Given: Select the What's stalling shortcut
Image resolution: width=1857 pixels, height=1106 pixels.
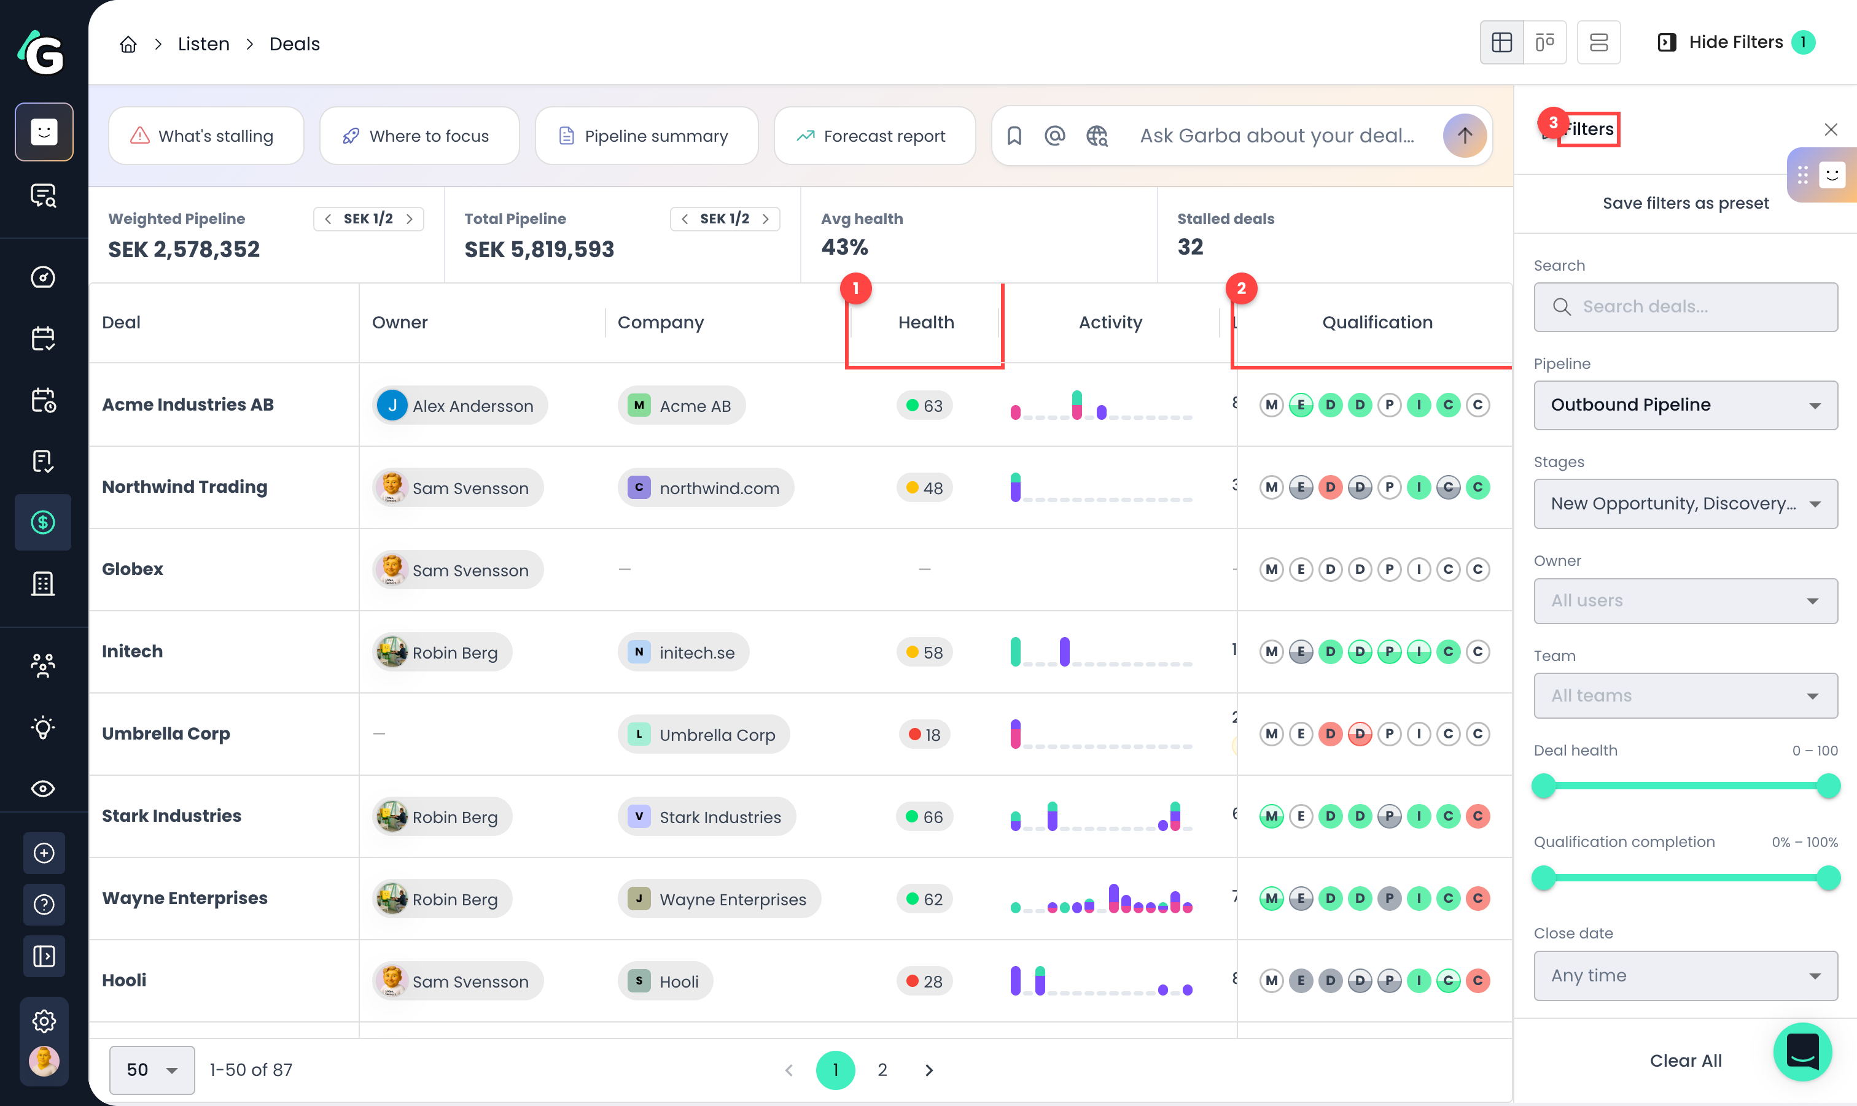Looking at the screenshot, I should point(206,136).
